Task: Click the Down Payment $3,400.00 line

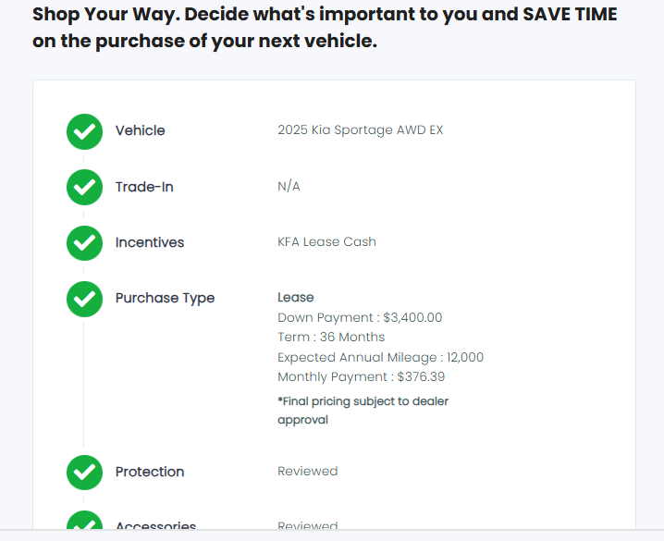Action: tap(360, 318)
